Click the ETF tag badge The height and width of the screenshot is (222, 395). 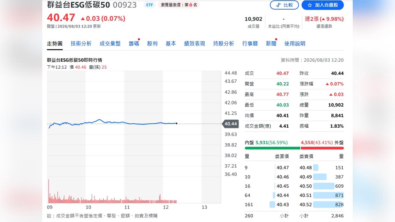pos(149,5)
